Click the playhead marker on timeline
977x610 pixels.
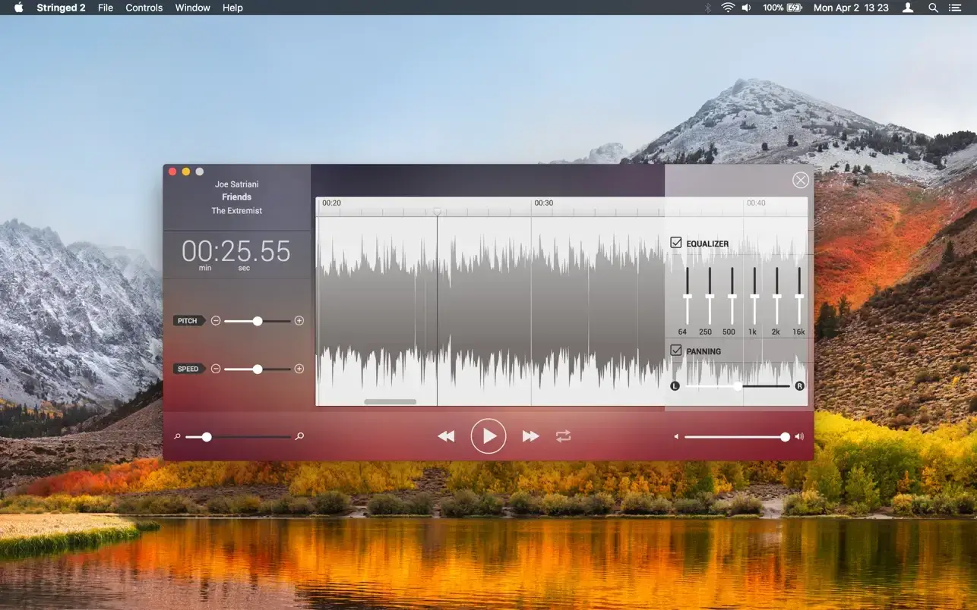(437, 212)
